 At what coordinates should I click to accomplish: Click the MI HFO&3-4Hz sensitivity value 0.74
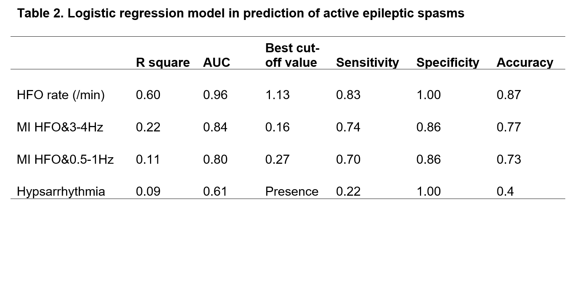pyautogui.click(x=348, y=127)
